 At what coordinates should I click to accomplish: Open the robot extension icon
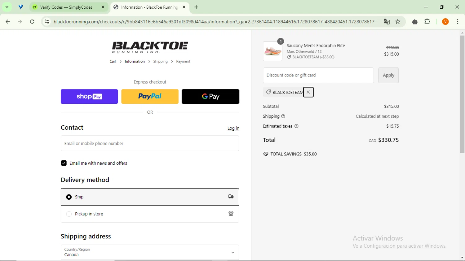[x=415, y=22]
